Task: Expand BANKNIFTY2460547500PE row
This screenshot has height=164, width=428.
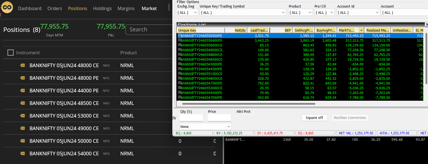Action: point(179,83)
